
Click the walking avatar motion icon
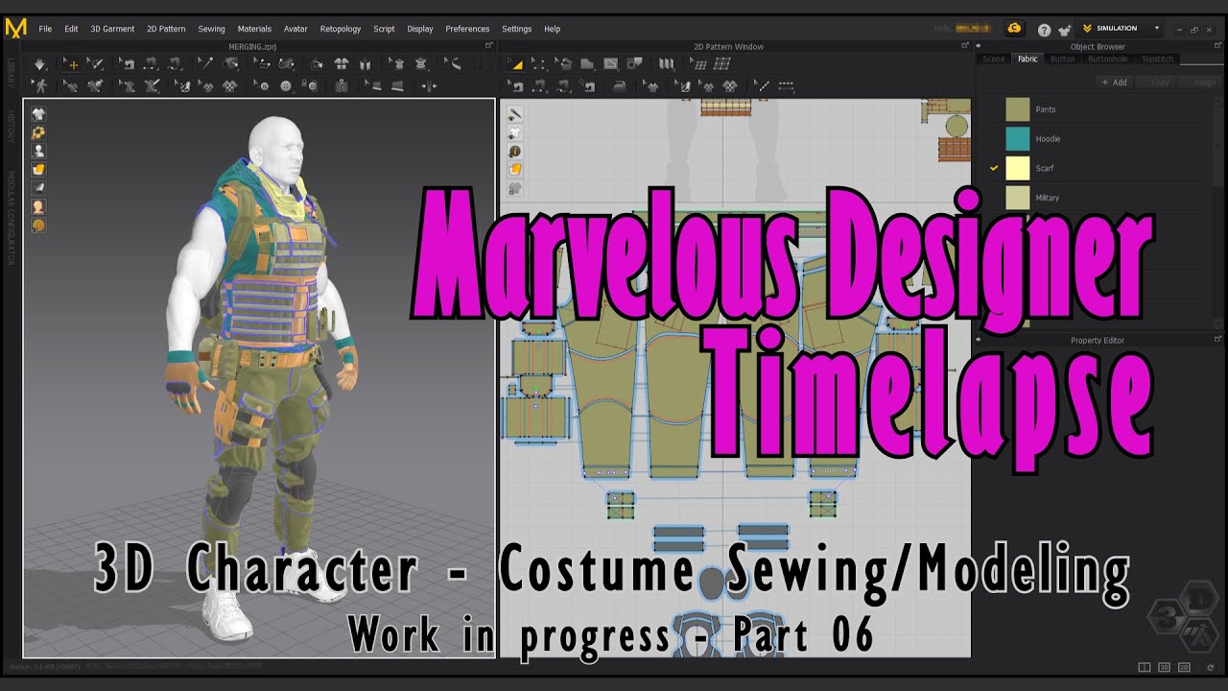tap(39, 86)
